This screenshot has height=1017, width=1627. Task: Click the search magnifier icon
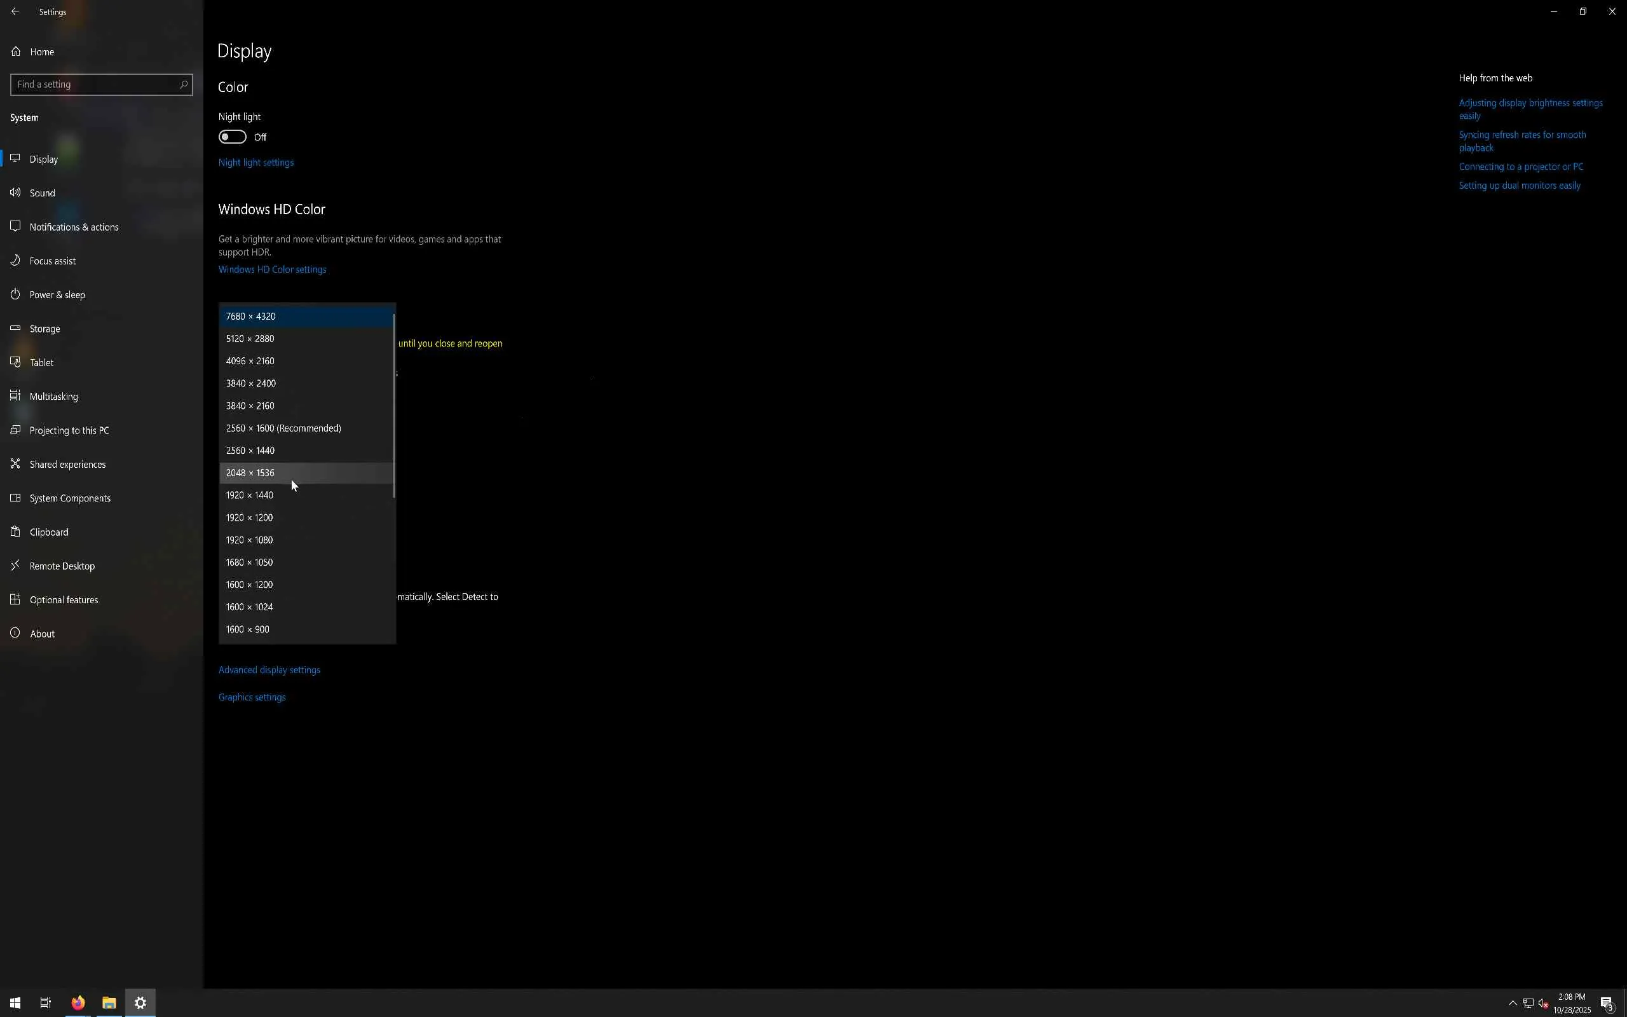[183, 85]
